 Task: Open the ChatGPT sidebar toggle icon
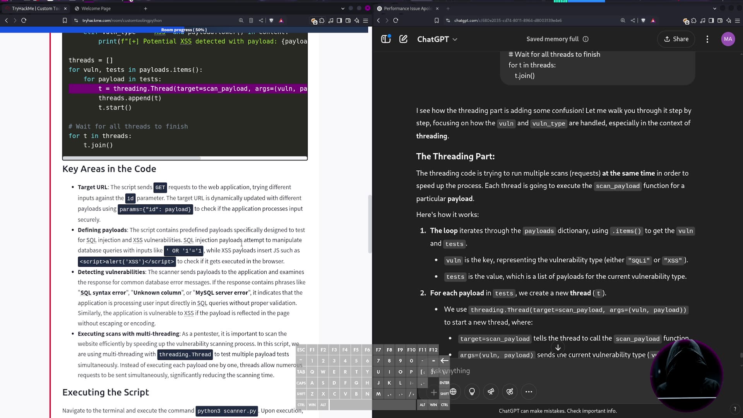(385, 39)
